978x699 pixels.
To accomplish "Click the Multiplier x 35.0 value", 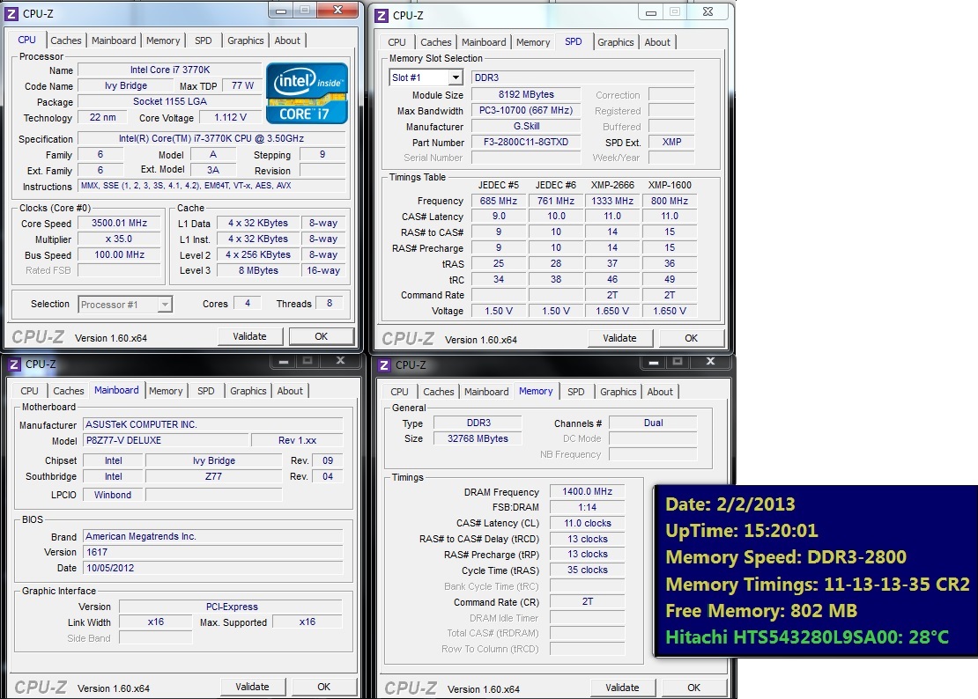I will coord(119,239).
